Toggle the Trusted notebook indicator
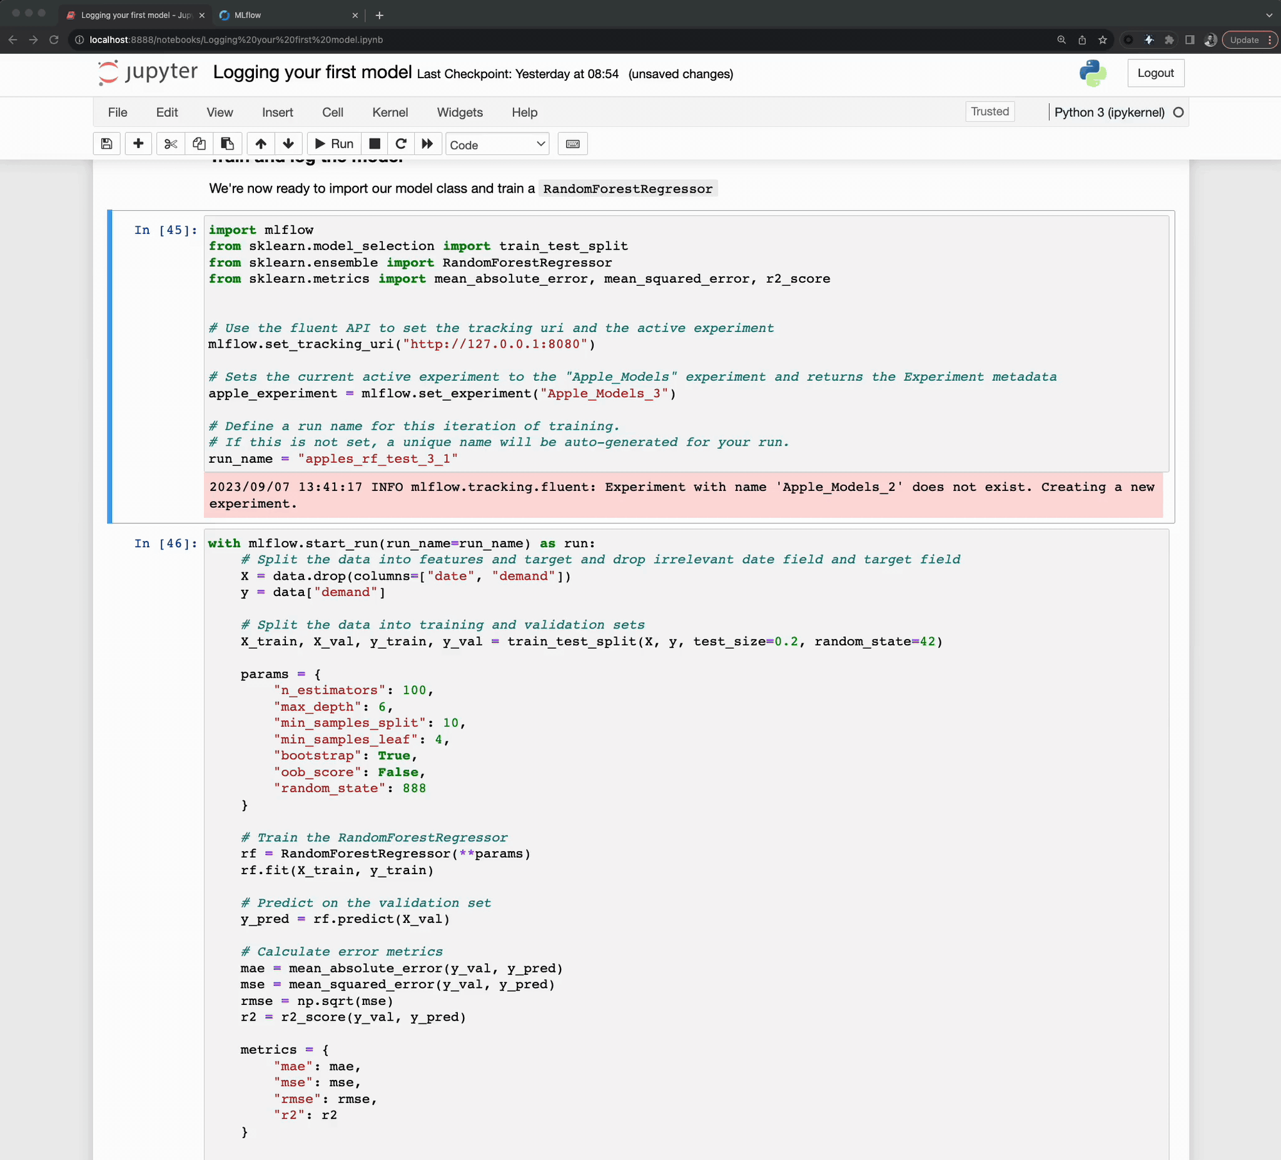 [x=989, y=112]
